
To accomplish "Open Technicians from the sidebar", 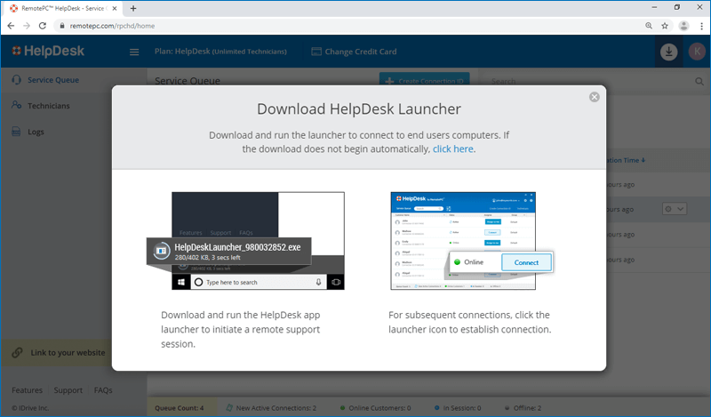I will click(48, 106).
